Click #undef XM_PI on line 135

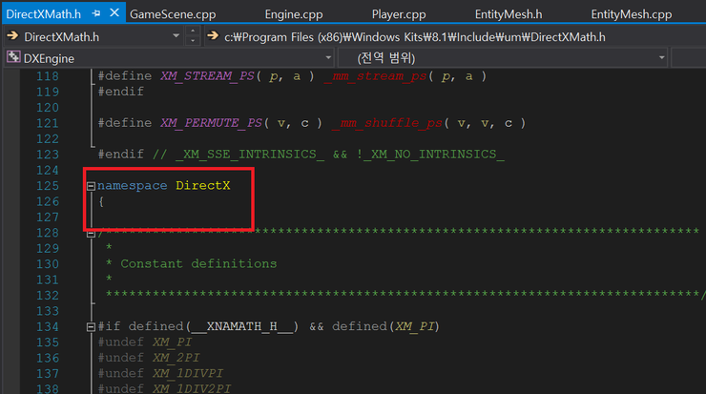tap(145, 342)
